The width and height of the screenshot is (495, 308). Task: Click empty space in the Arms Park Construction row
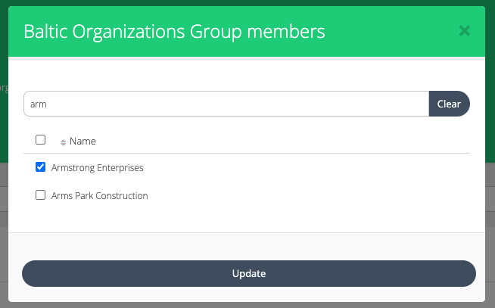click(303, 196)
